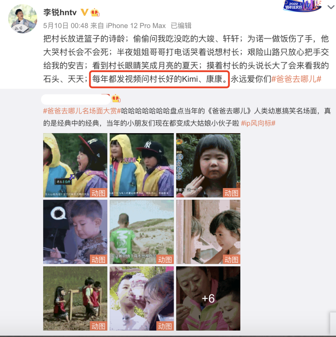Expand the post options chevron menu
Image resolution: width=336 pixels, height=337 pixels.
click(x=331, y=7)
